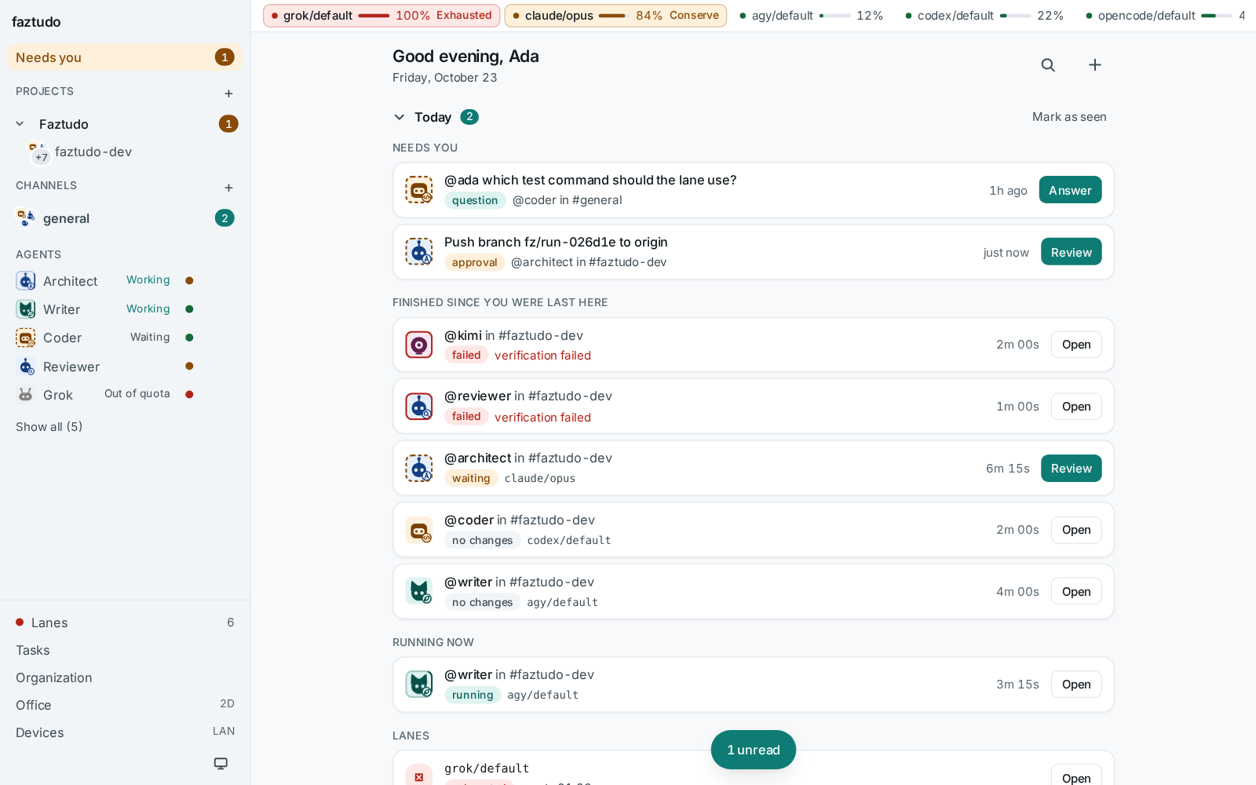Click the faztudo home title
The width and height of the screenshot is (1256, 785).
tap(36, 22)
